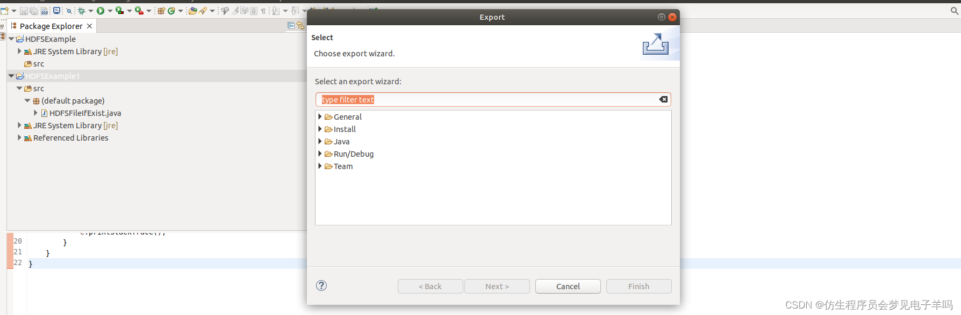Select the HDFSExample1 project
Image resolution: width=961 pixels, height=315 pixels.
[52, 76]
